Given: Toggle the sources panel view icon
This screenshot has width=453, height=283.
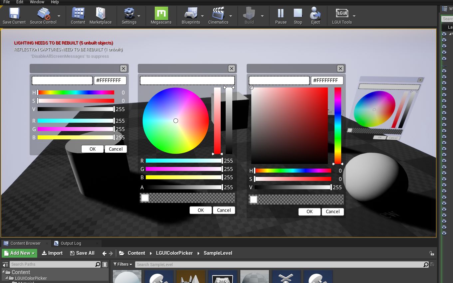Looking at the screenshot, I should (x=5, y=265).
